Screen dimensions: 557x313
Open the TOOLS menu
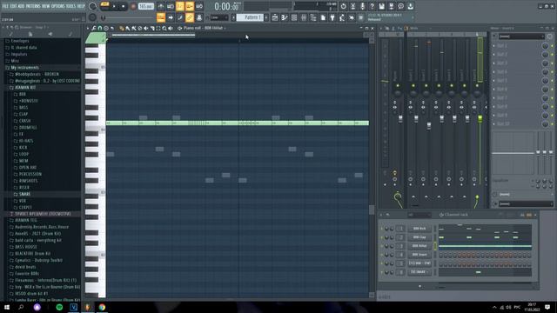[x=70, y=6]
